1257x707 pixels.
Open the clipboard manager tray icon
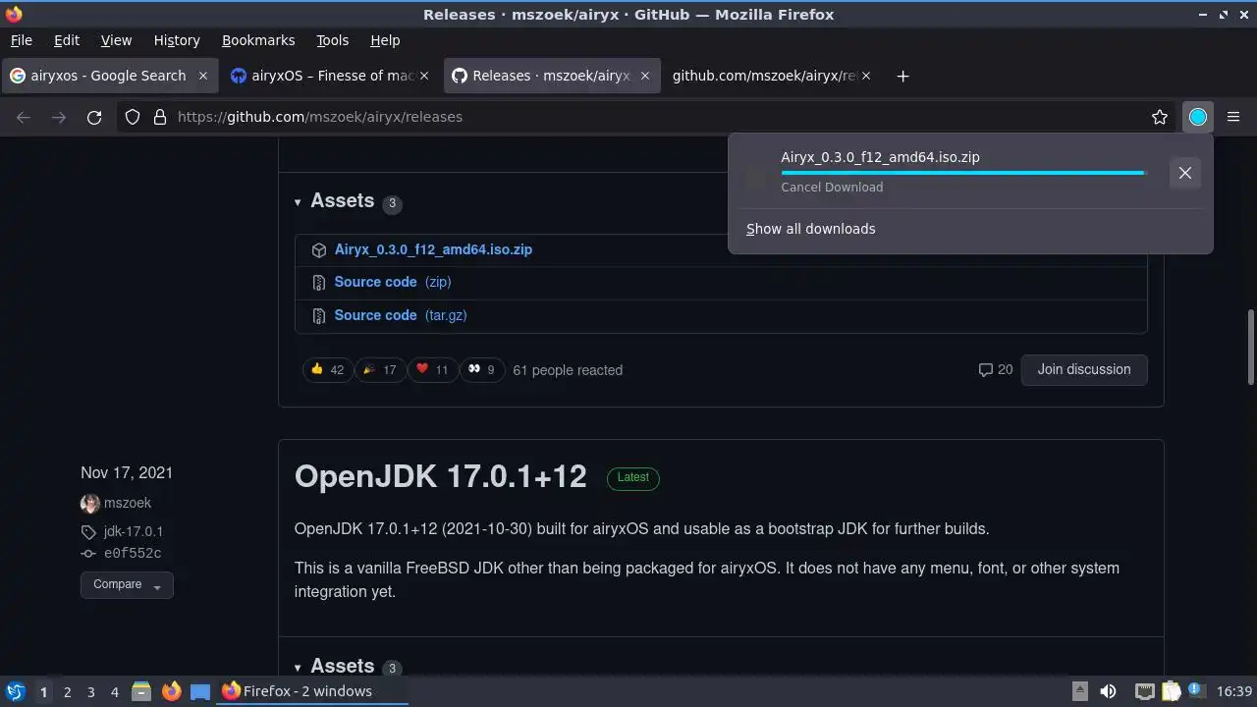coord(1171,691)
